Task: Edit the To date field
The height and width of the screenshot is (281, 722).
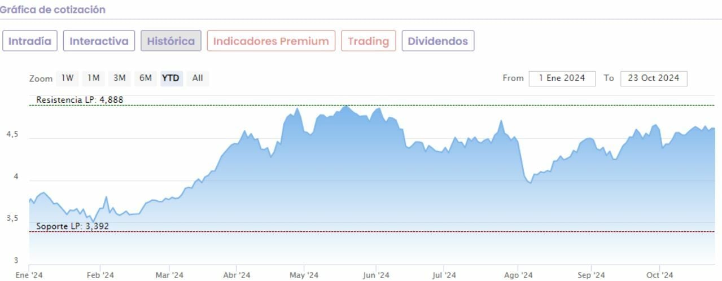Action: coord(653,78)
